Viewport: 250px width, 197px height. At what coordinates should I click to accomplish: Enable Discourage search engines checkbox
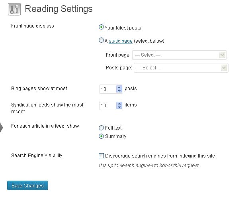pyautogui.click(x=102, y=156)
